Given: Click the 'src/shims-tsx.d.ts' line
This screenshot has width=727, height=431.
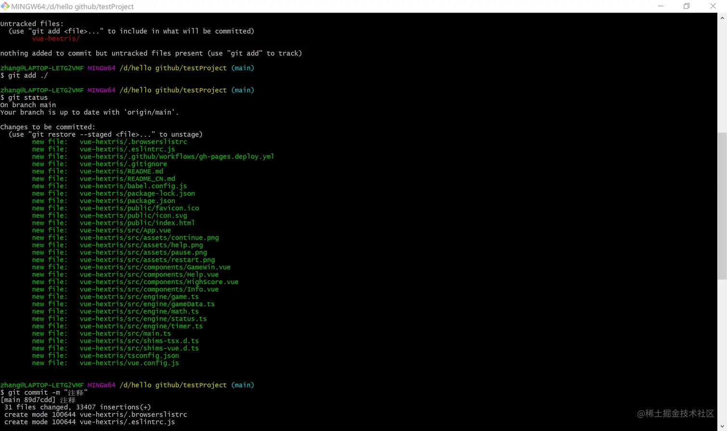Looking at the screenshot, I should point(115,341).
